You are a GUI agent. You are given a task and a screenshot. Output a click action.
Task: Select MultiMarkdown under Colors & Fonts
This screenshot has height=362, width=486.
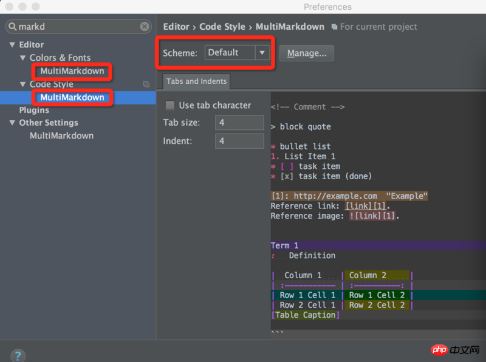pyautogui.click(x=72, y=71)
